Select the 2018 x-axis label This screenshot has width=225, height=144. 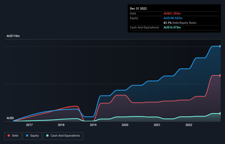coord(61,125)
